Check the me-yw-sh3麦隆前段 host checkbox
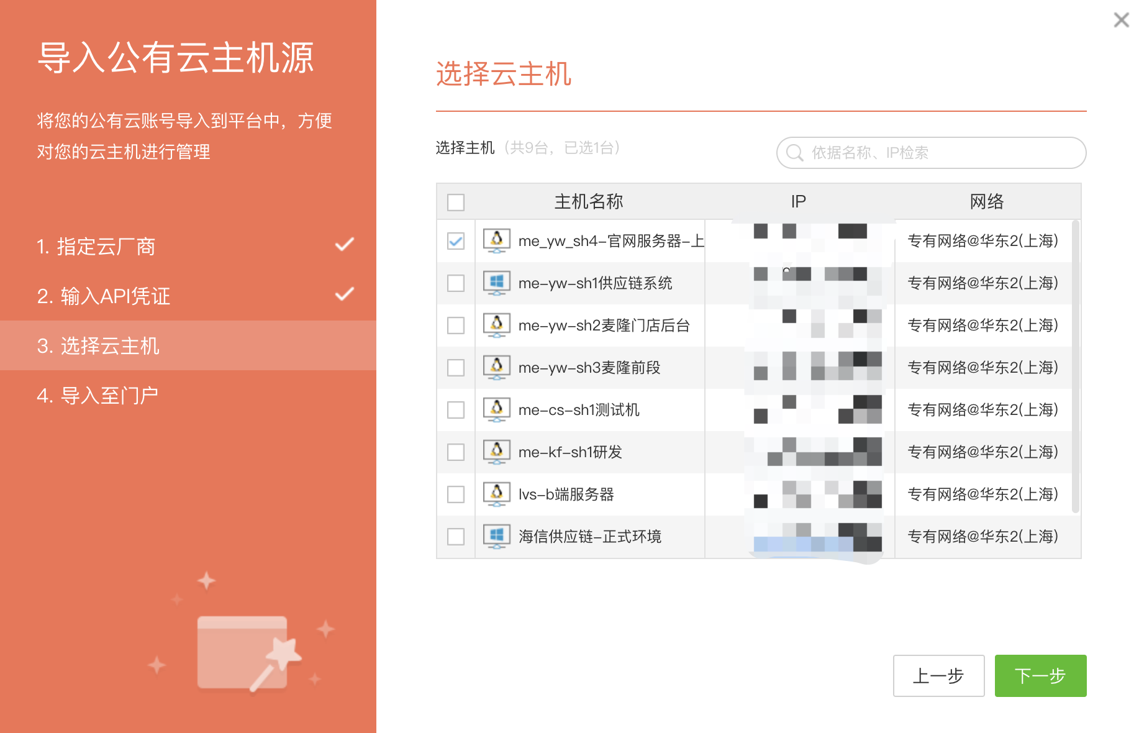Image resolution: width=1139 pixels, height=733 pixels. (456, 368)
